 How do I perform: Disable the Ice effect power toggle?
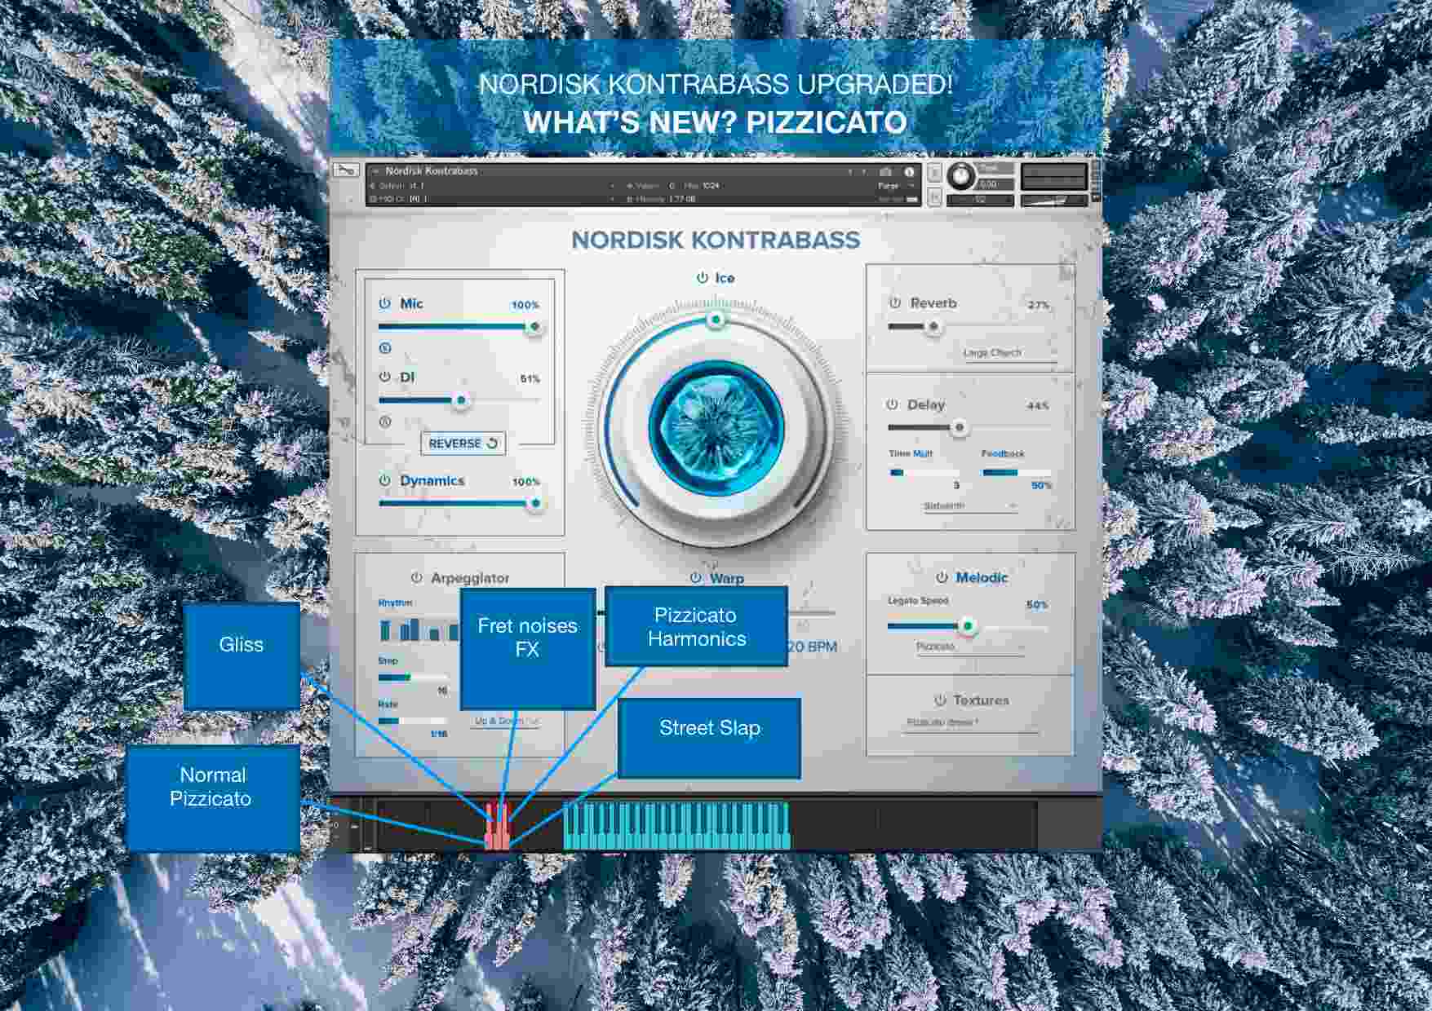[x=703, y=276]
